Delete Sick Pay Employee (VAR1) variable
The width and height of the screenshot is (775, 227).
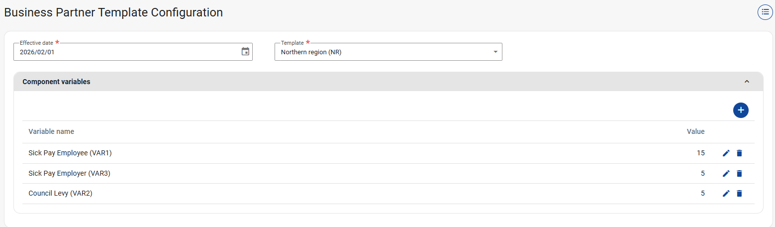(739, 153)
